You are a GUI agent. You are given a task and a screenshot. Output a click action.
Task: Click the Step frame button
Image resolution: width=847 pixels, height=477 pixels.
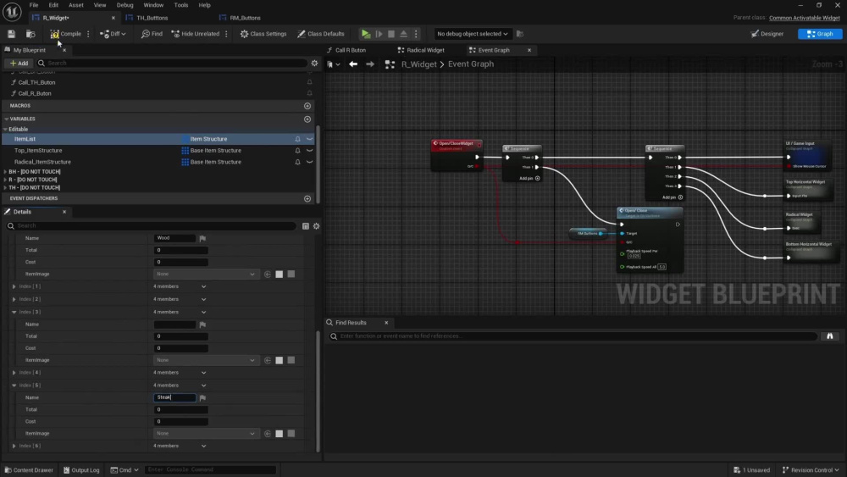tap(379, 34)
